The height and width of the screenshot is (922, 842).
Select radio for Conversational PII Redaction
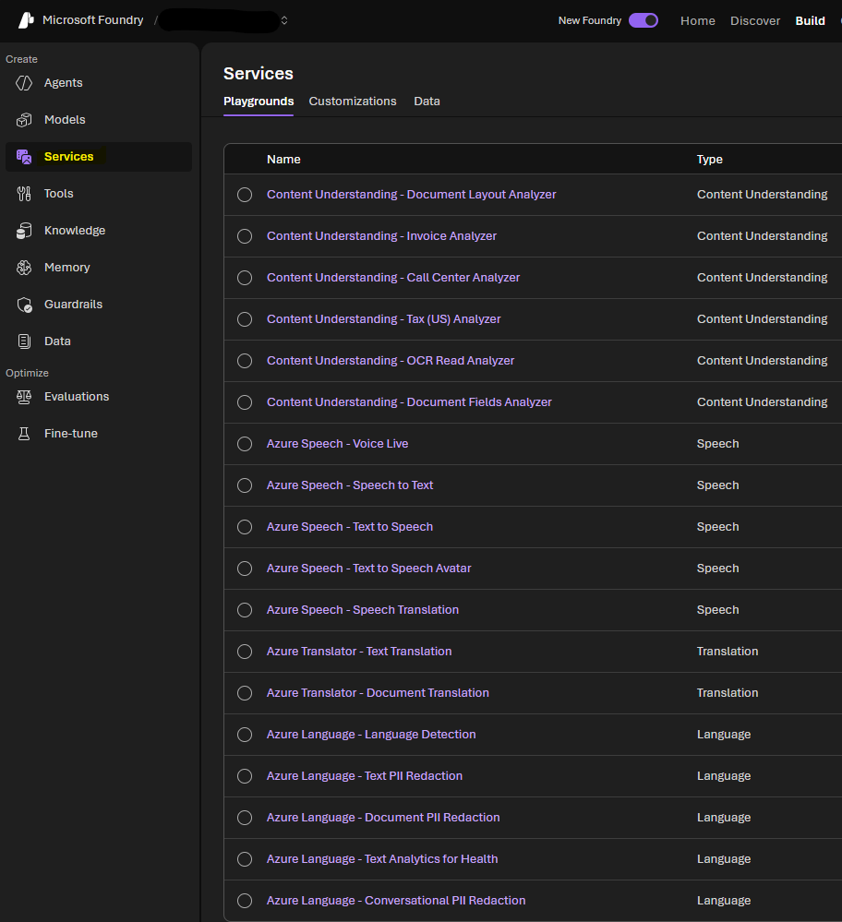pyautogui.click(x=245, y=901)
